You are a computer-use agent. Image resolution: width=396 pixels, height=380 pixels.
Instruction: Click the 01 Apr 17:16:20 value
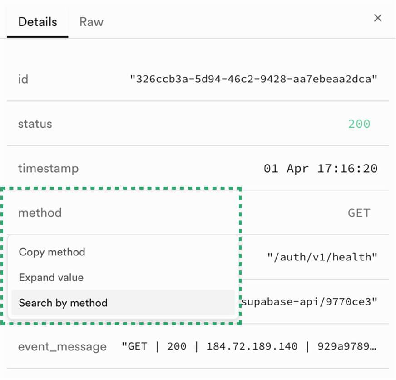(x=321, y=169)
